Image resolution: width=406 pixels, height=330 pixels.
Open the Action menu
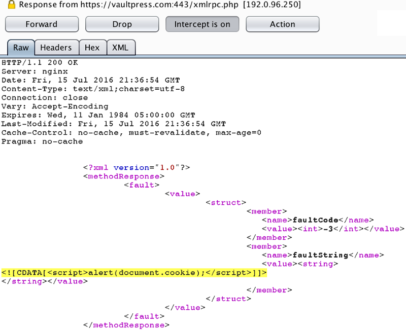coord(283,24)
